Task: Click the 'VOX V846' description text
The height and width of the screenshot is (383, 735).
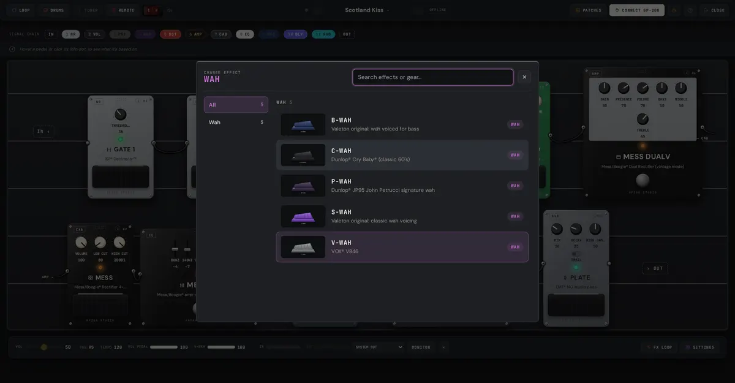Action: (345, 251)
